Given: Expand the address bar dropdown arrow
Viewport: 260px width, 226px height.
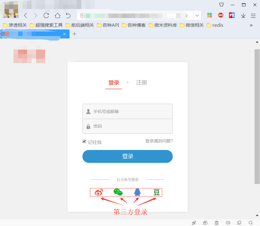Looking at the screenshot, I should click(197, 16).
